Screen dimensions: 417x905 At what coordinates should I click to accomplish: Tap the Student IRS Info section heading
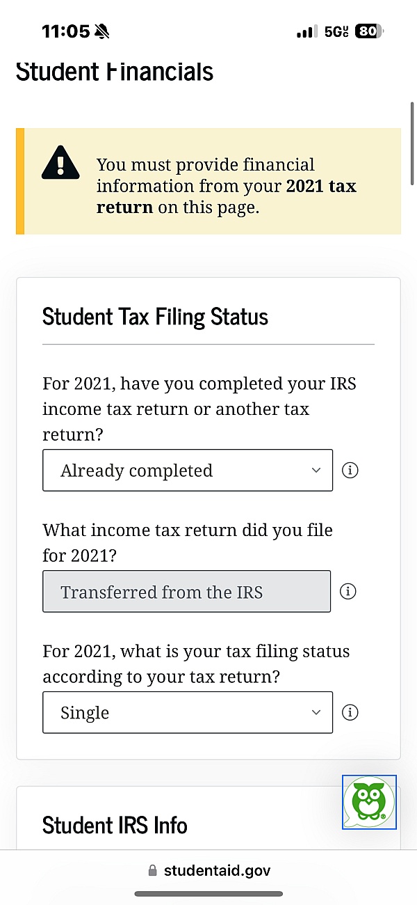[x=115, y=826]
